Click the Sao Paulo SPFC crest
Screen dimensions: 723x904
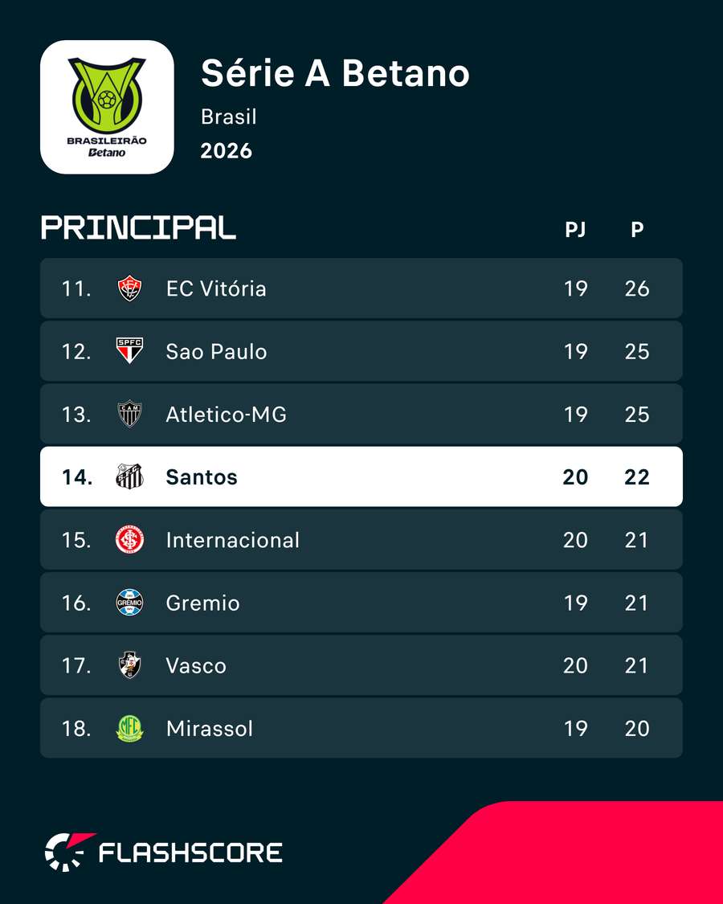click(x=129, y=351)
